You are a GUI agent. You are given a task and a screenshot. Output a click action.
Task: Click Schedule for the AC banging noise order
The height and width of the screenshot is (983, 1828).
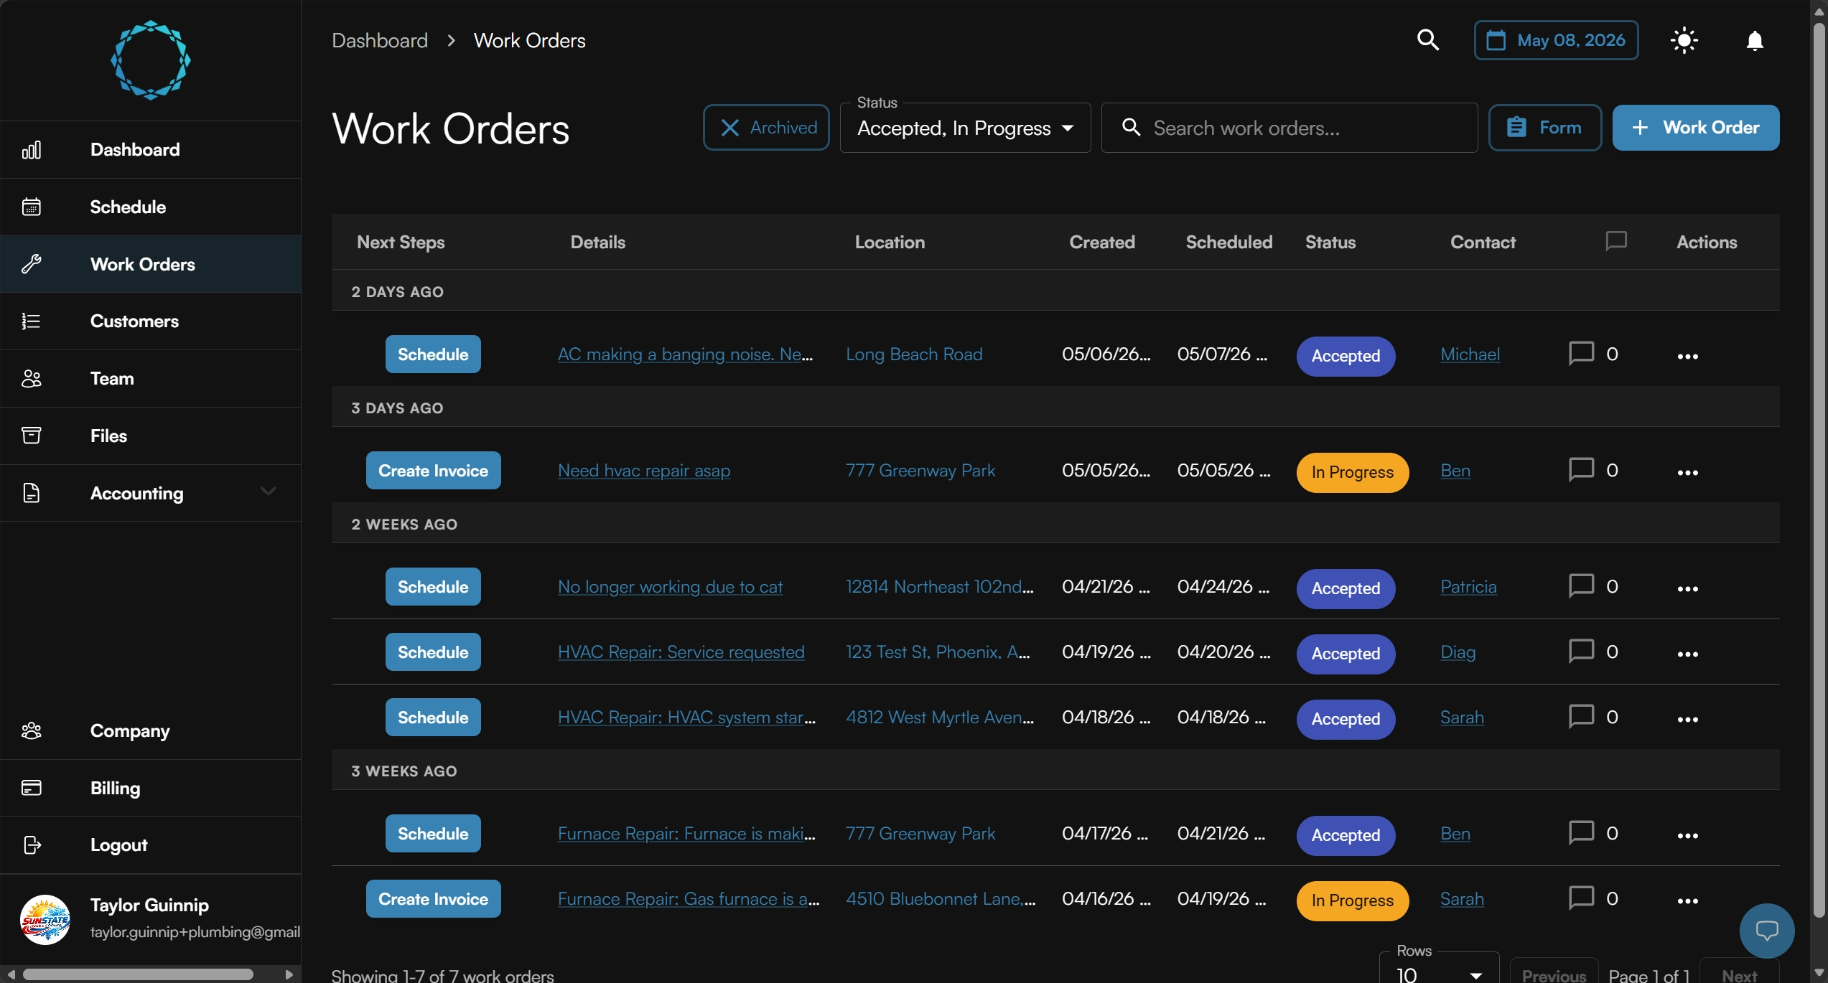click(x=433, y=354)
